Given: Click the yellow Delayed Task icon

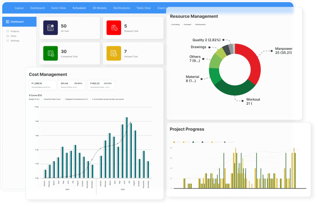Looking at the screenshot, I should [x=114, y=53].
